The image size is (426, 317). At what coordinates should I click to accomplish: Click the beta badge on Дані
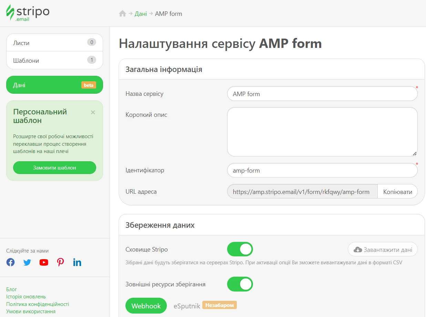(89, 85)
